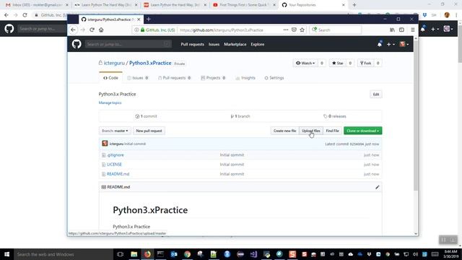Click Manage topics link
Viewport: 462px width, 260px height.
(x=110, y=103)
